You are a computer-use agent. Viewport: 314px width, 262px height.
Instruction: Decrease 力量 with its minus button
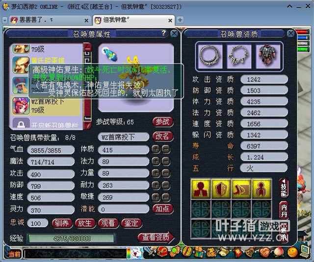pos(166,174)
